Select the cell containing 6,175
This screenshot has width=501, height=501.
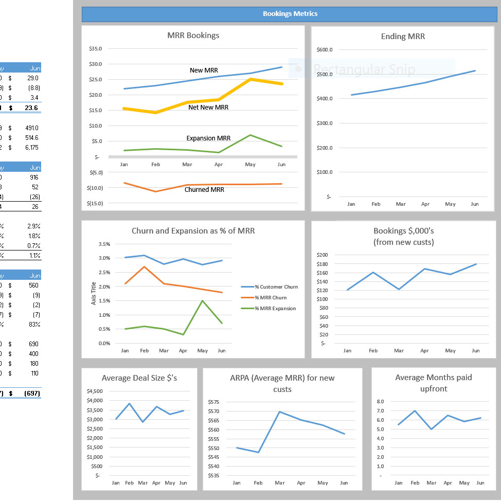pyautogui.click(x=32, y=148)
